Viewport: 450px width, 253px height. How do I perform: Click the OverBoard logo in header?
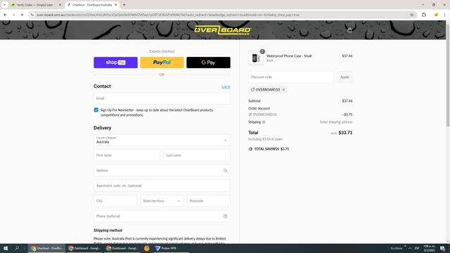[223, 30]
